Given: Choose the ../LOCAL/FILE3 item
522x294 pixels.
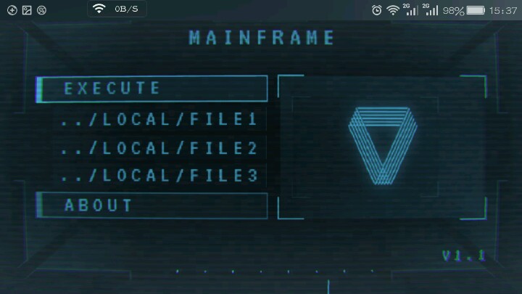Looking at the screenshot, I should pos(159,176).
